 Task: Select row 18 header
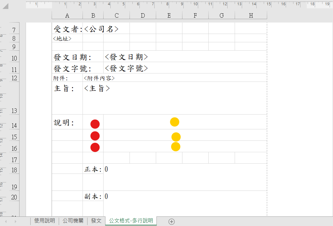(x=14, y=169)
